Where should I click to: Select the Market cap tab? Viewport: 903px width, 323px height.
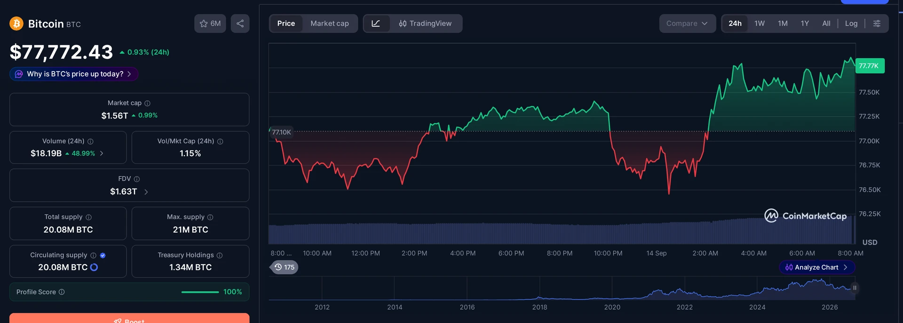pyautogui.click(x=330, y=24)
